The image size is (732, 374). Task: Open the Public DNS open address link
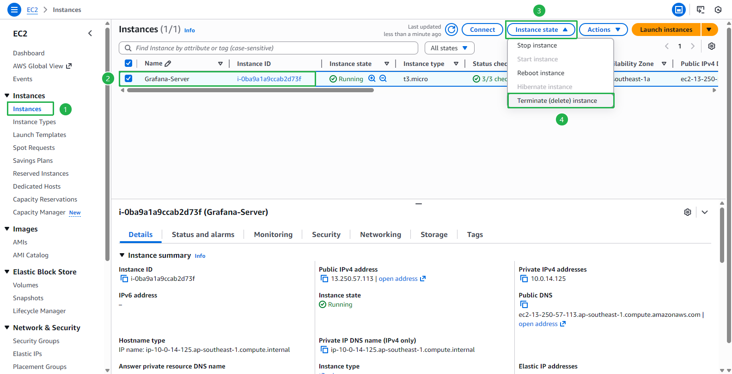click(542, 324)
